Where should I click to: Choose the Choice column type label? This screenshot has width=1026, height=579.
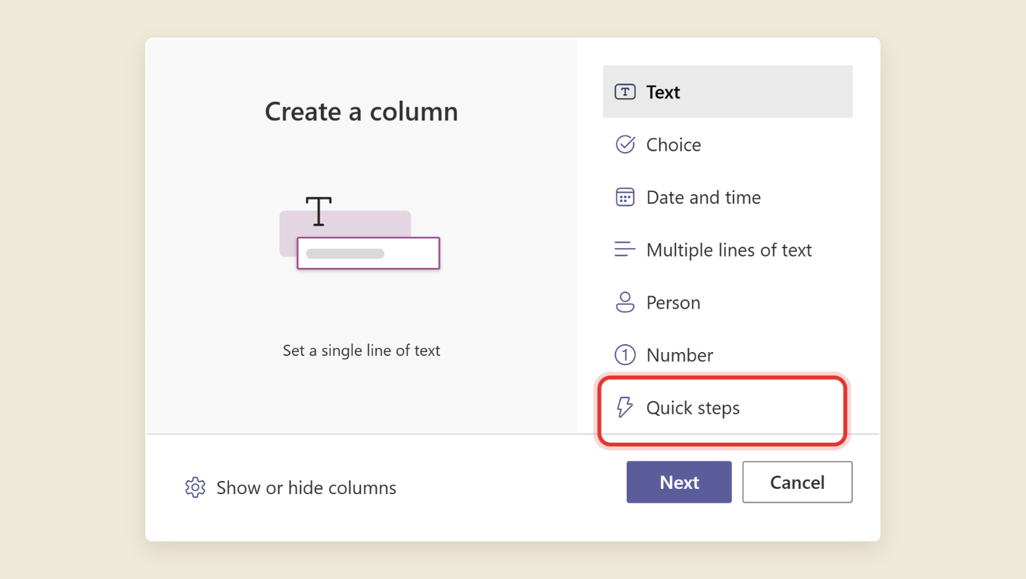tap(673, 145)
